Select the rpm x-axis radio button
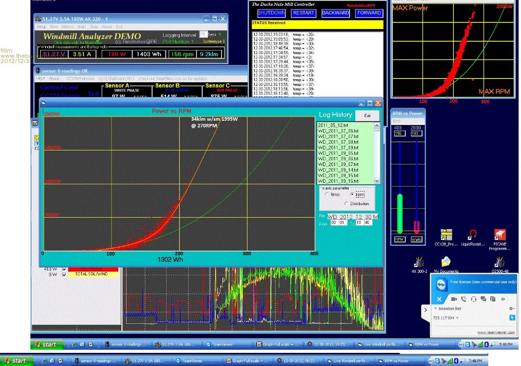Screen dimensions: 521x366 coord(353,194)
